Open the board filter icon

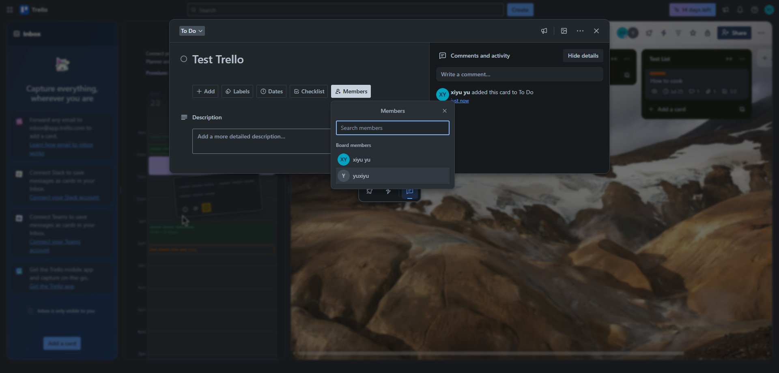[678, 33]
